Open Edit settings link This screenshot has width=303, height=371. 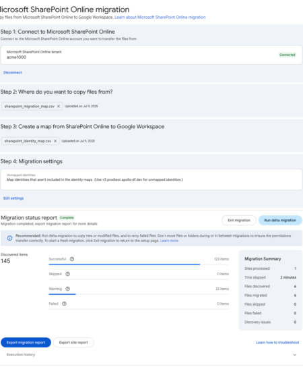pos(13,198)
